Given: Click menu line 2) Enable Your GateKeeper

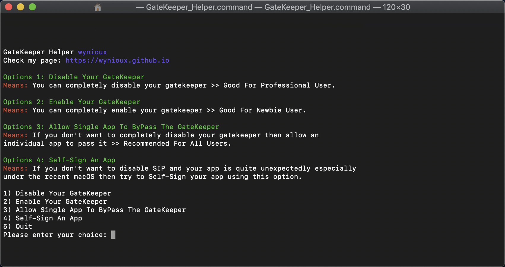Looking at the screenshot, I should tap(55, 202).
